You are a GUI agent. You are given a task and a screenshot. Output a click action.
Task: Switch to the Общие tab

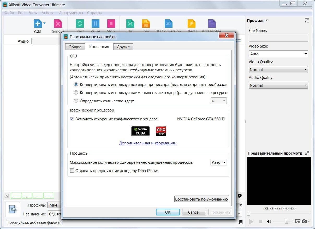click(75, 47)
